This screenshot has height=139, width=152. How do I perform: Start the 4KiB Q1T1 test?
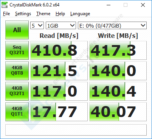(17, 112)
